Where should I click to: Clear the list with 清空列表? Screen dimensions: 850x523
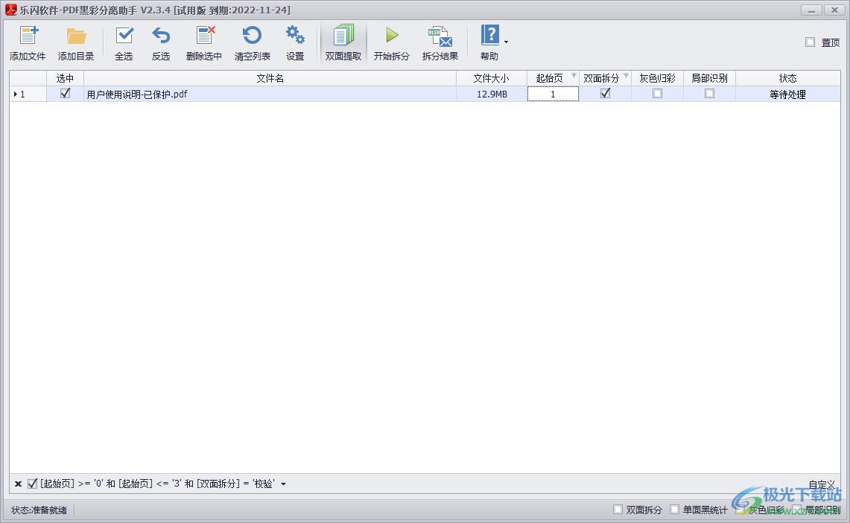coord(253,36)
